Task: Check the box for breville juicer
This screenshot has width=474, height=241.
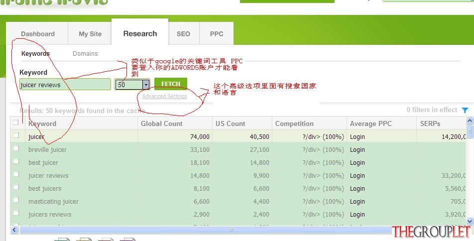Action: [16, 148]
